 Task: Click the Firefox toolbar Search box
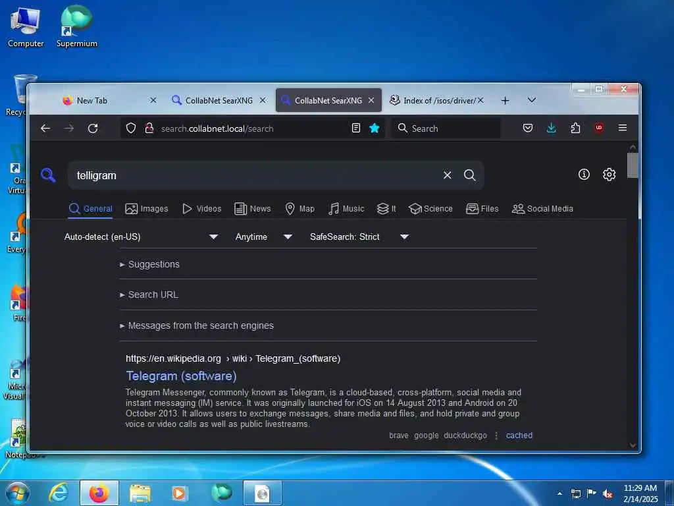tap(446, 128)
